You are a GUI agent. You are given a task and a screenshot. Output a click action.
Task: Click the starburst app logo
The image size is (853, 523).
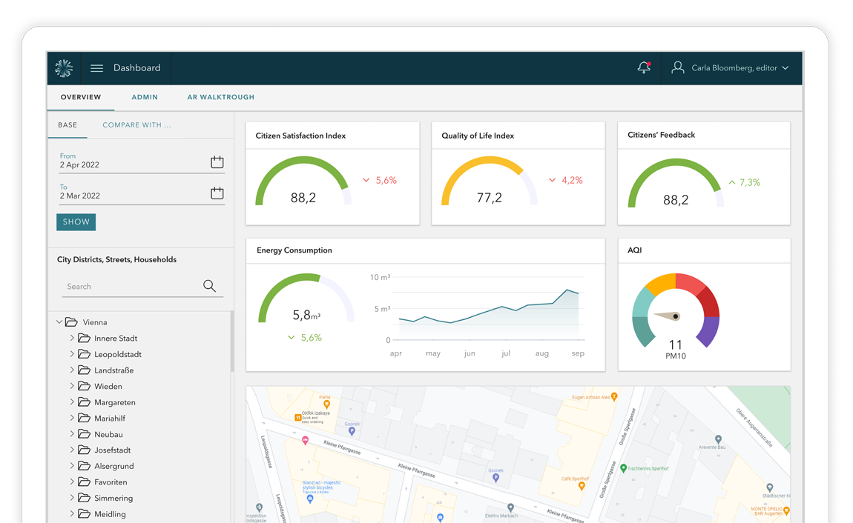(x=64, y=68)
